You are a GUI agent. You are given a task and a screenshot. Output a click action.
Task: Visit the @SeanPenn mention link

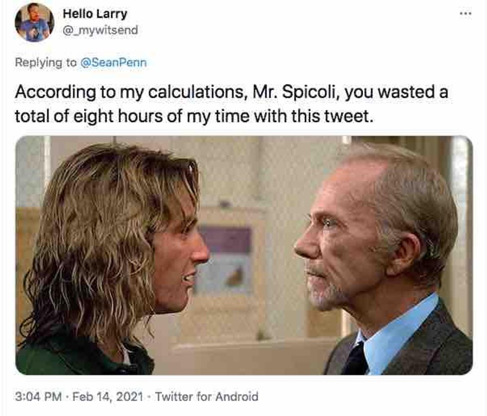tap(113, 63)
